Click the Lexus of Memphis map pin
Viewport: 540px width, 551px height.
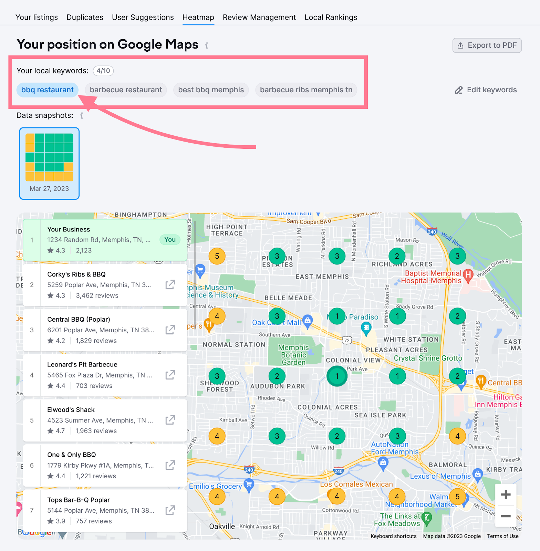tap(477, 475)
